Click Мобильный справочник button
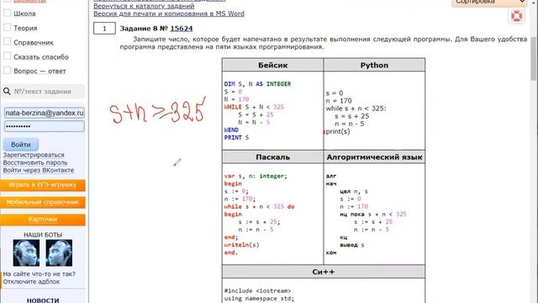The width and height of the screenshot is (538, 303). pos(43,202)
